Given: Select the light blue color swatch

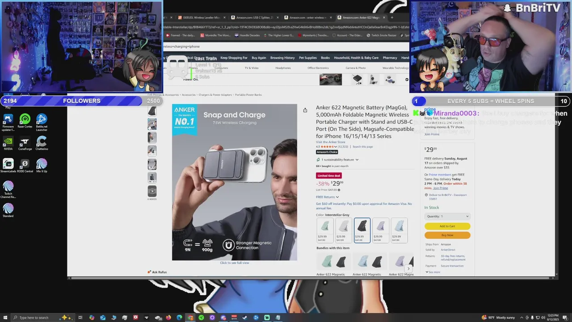Looking at the screenshot, I should [399, 230].
